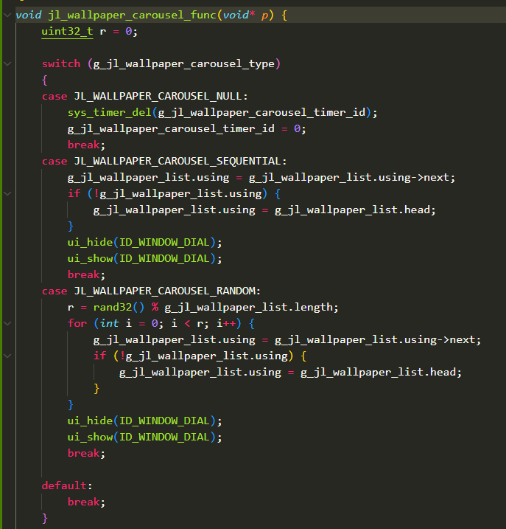The image size is (506, 529).
Task: Click the jl_wallpaper_carousel_func function name
Action: (132, 15)
